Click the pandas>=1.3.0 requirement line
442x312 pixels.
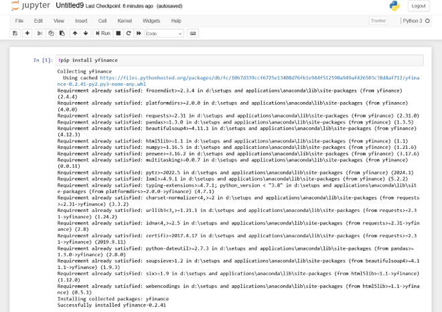coord(235,122)
